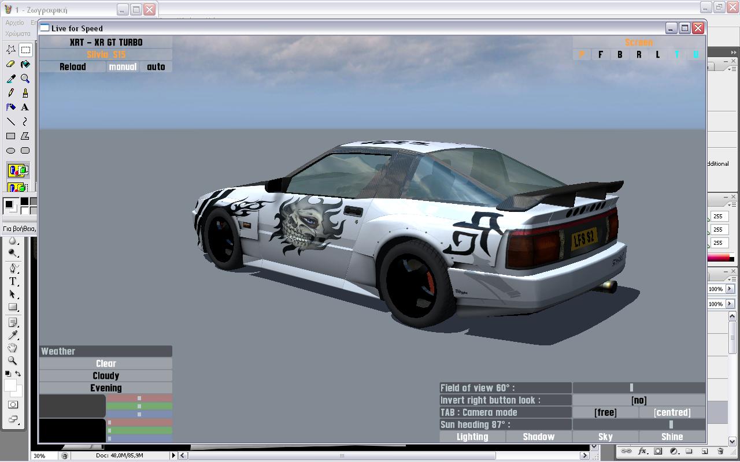Pick the Text tool in Paint

[25, 107]
